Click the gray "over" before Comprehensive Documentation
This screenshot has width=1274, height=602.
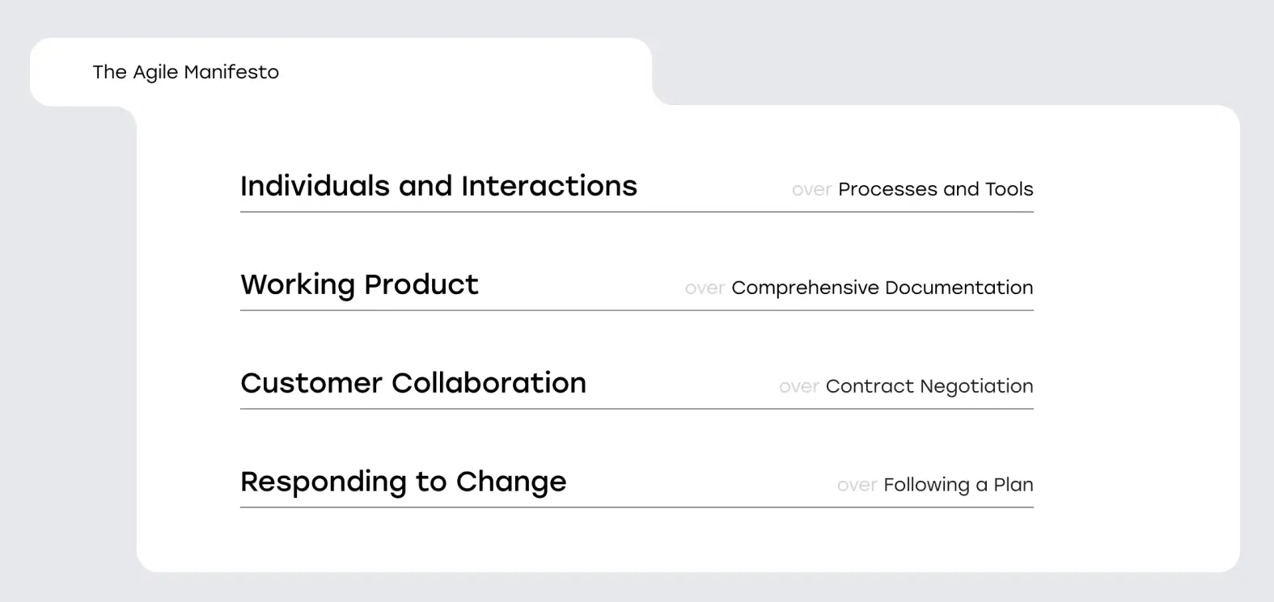point(704,288)
